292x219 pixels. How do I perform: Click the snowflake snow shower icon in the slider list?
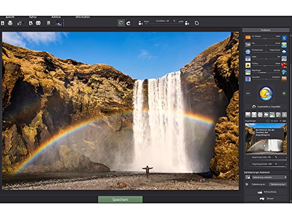click(248, 51)
